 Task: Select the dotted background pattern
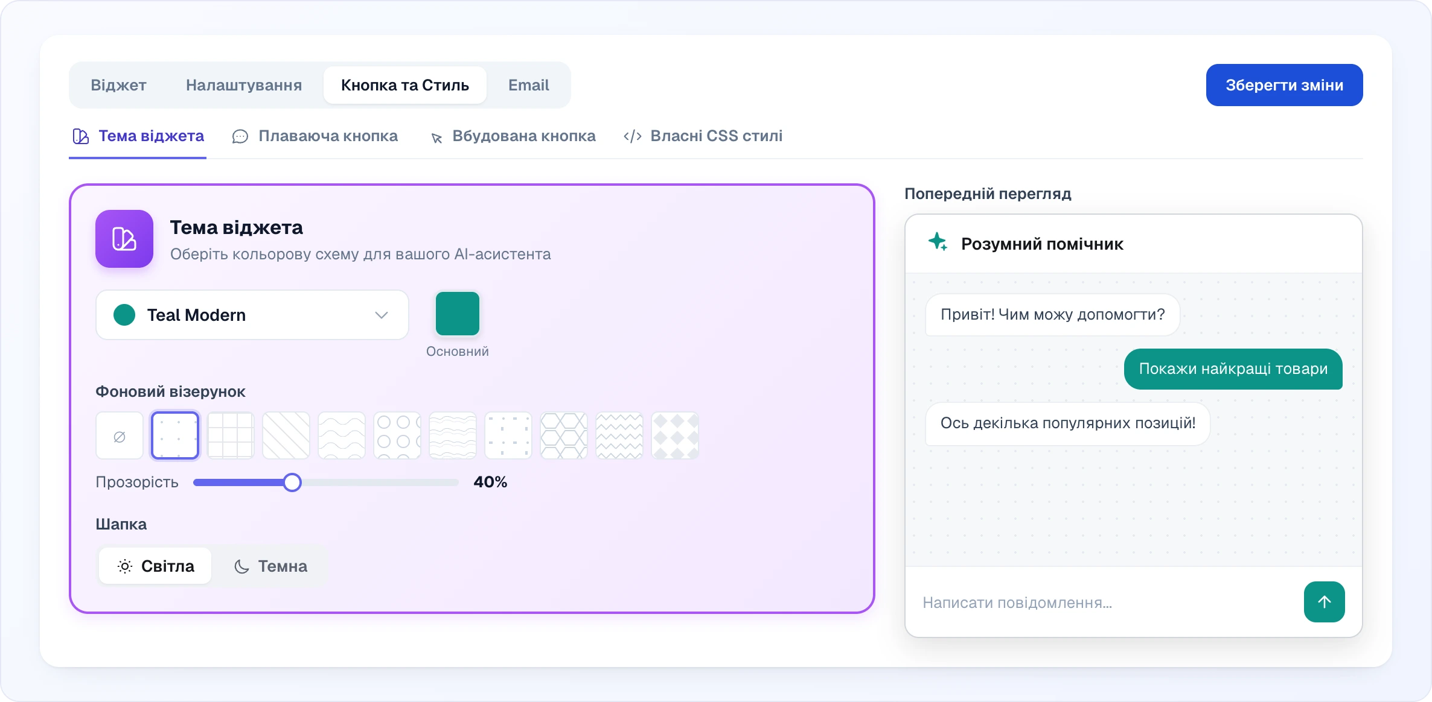pos(175,435)
